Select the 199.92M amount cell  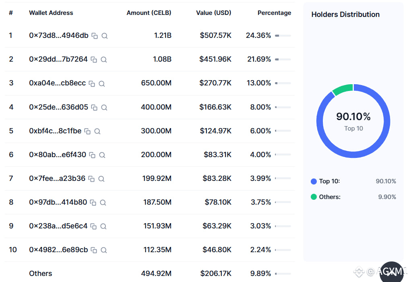coord(157,178)
